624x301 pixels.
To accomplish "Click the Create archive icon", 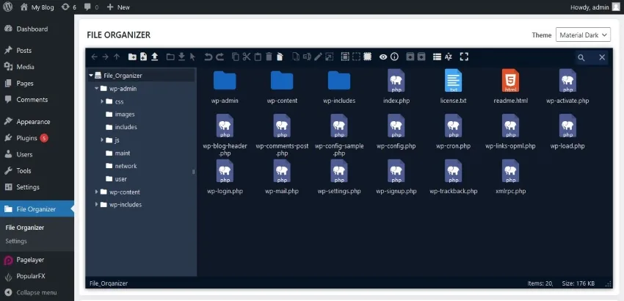I will pos(421,57).
